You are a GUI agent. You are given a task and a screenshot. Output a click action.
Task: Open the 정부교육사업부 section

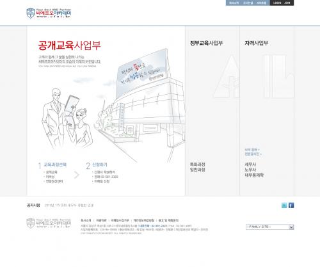coord(206,43)
